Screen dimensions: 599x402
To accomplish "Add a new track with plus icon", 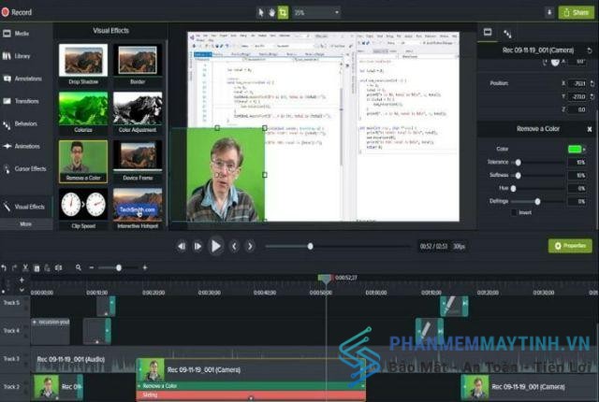I will [x=22, y=280].
